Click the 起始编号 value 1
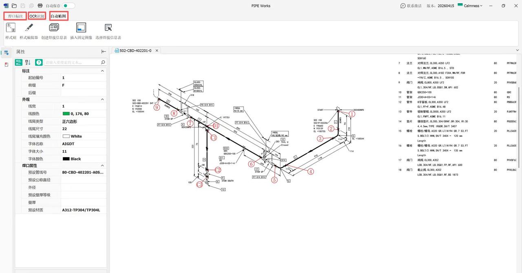The image size is (522, 273). tap(84, 77)
